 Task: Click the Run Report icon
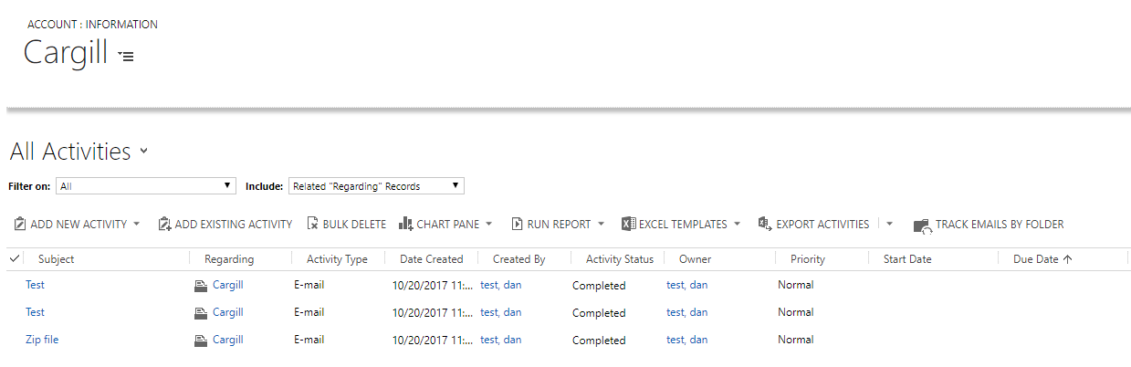point(517,224)
